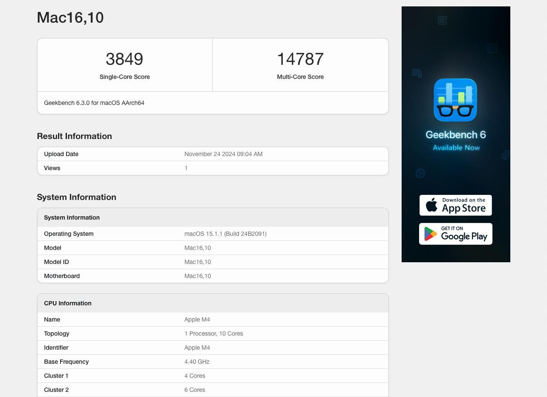Click Geekbench 6.3.0 for macOS AArch64 text
Screen dimensions: 547x397
[x=94, y=103]
